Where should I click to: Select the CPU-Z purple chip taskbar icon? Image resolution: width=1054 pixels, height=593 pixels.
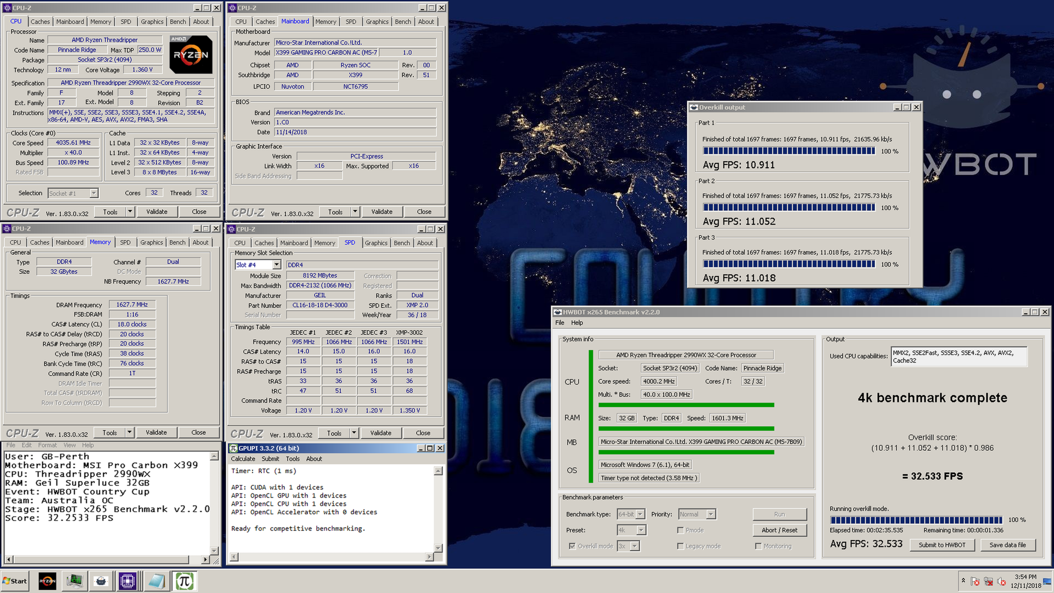(x=128, y=581)
